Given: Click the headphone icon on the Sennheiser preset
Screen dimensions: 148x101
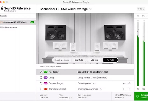Looking at the screenshot, I should 1,22.
